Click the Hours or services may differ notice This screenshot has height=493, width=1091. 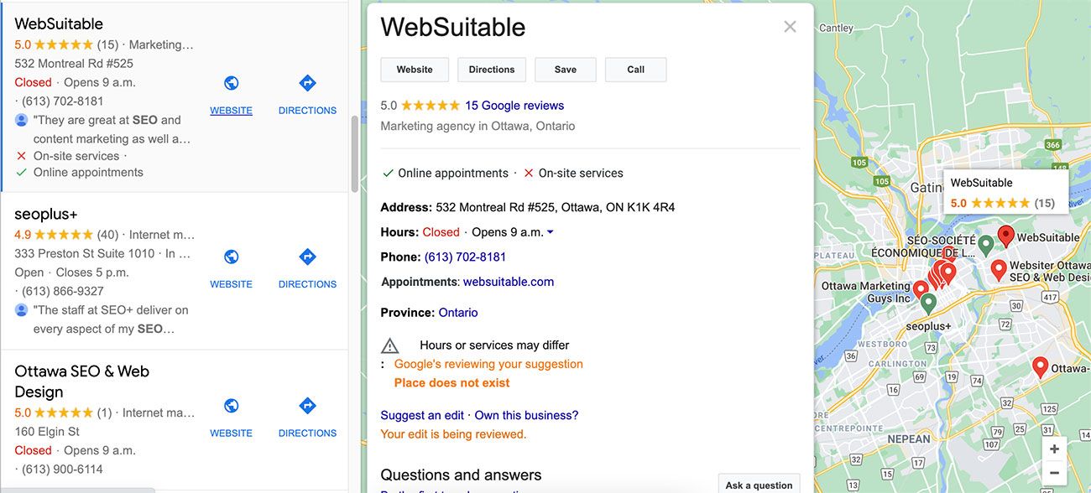494,345
